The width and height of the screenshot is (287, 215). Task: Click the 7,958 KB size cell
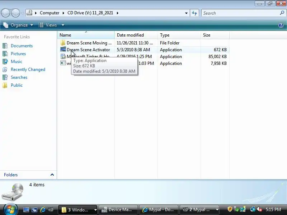218,63
